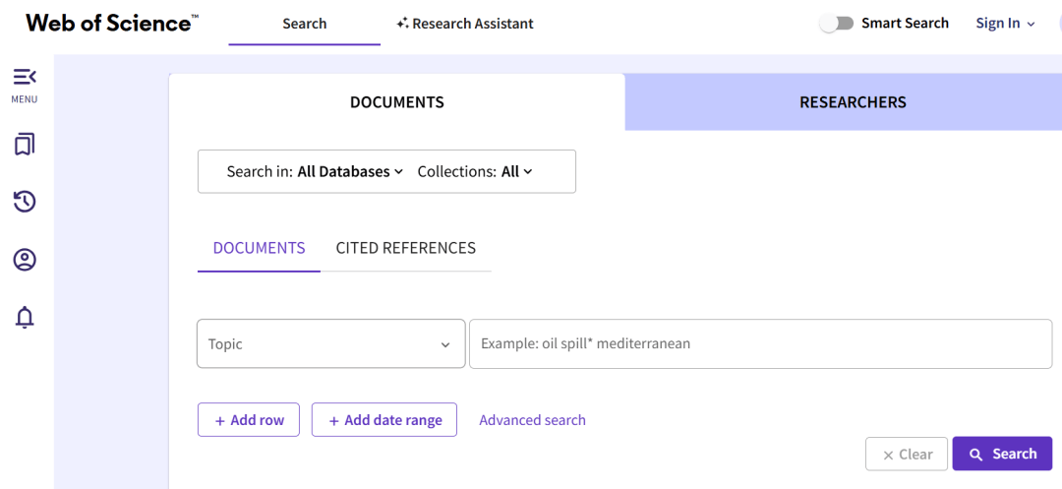
Task: Open the Advanced search link
Action: point(532,420)
